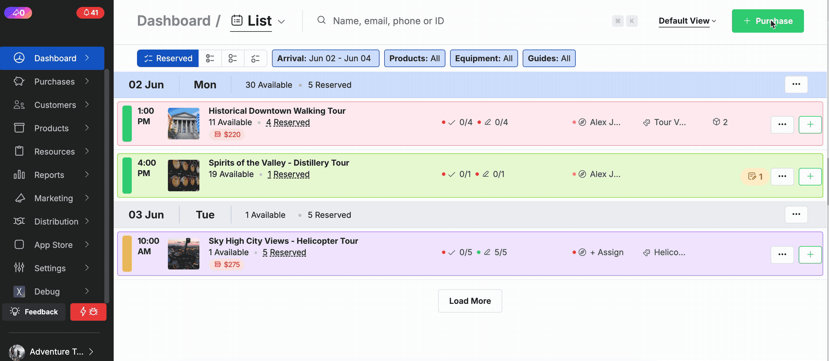
Task: Open Products in the sidebar
Action: [x=52, y=128]
